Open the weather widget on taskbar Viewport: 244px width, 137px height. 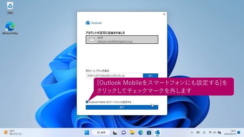(13, 132)
